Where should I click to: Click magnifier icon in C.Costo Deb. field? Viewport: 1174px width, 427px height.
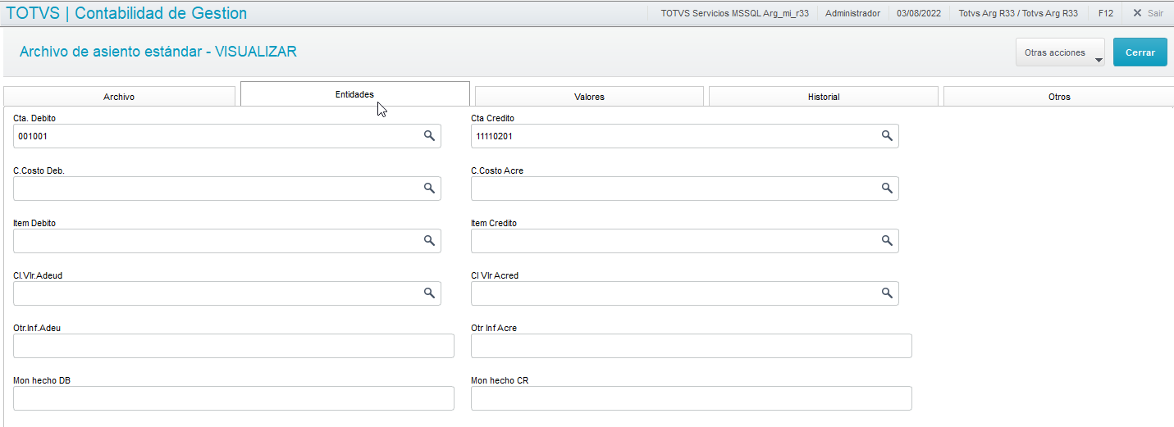click(428, 189)
